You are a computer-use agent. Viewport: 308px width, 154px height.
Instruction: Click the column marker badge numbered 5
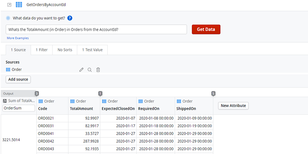coord(214,94)
